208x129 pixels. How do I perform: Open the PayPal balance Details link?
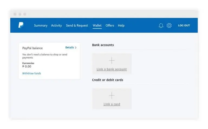[70, 48]
